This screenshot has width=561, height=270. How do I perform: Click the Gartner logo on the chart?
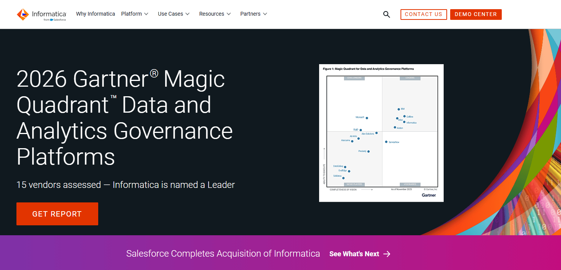pyautogui.click(x=429, y=195)
